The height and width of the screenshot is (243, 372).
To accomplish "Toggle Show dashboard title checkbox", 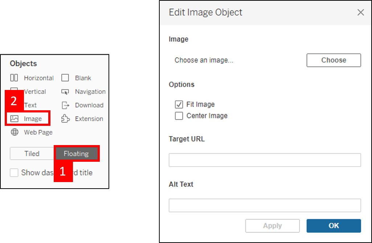I will pyautogui.click(x=14, y=173).
